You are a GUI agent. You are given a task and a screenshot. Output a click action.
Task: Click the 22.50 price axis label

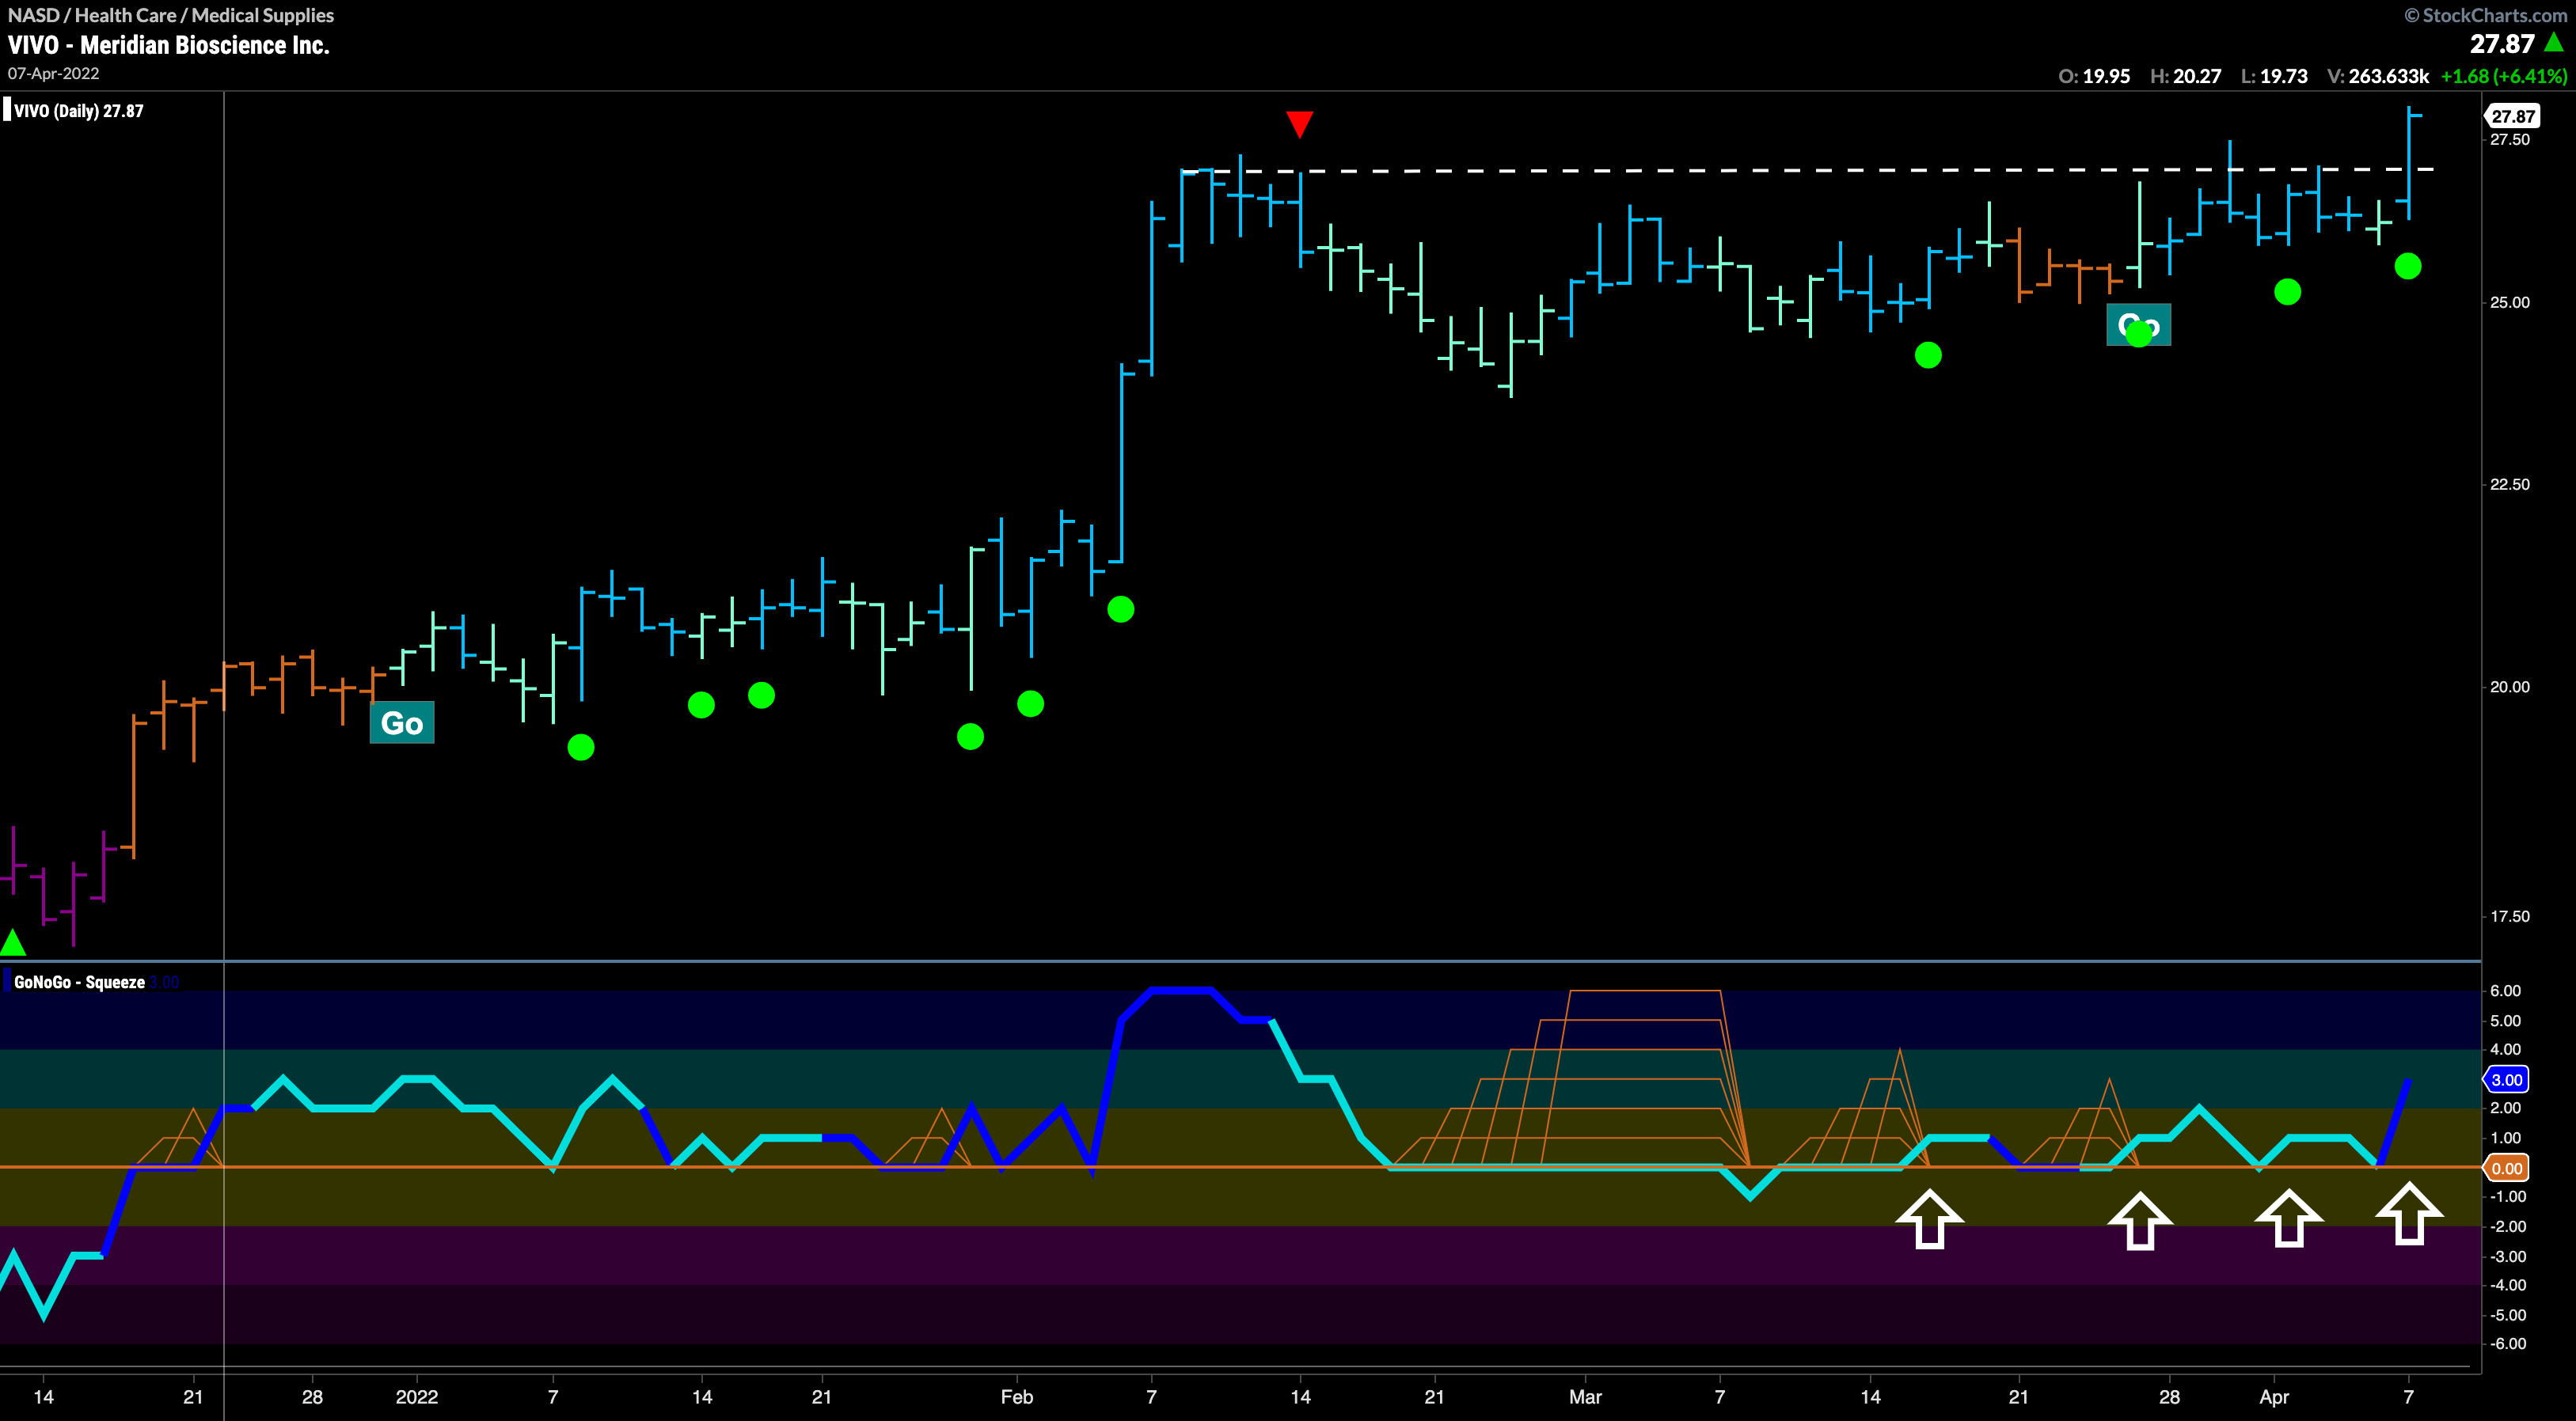(2509, 483)
